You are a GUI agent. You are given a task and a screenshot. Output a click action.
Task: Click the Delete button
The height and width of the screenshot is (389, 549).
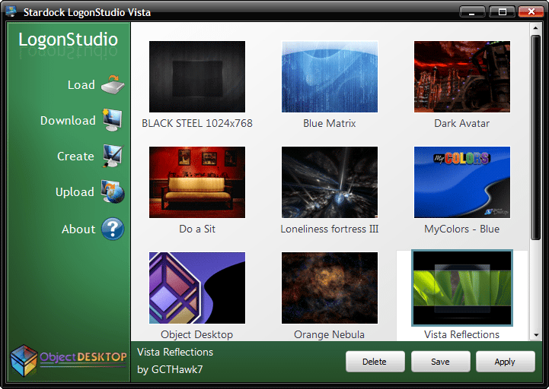click(375, 362)
